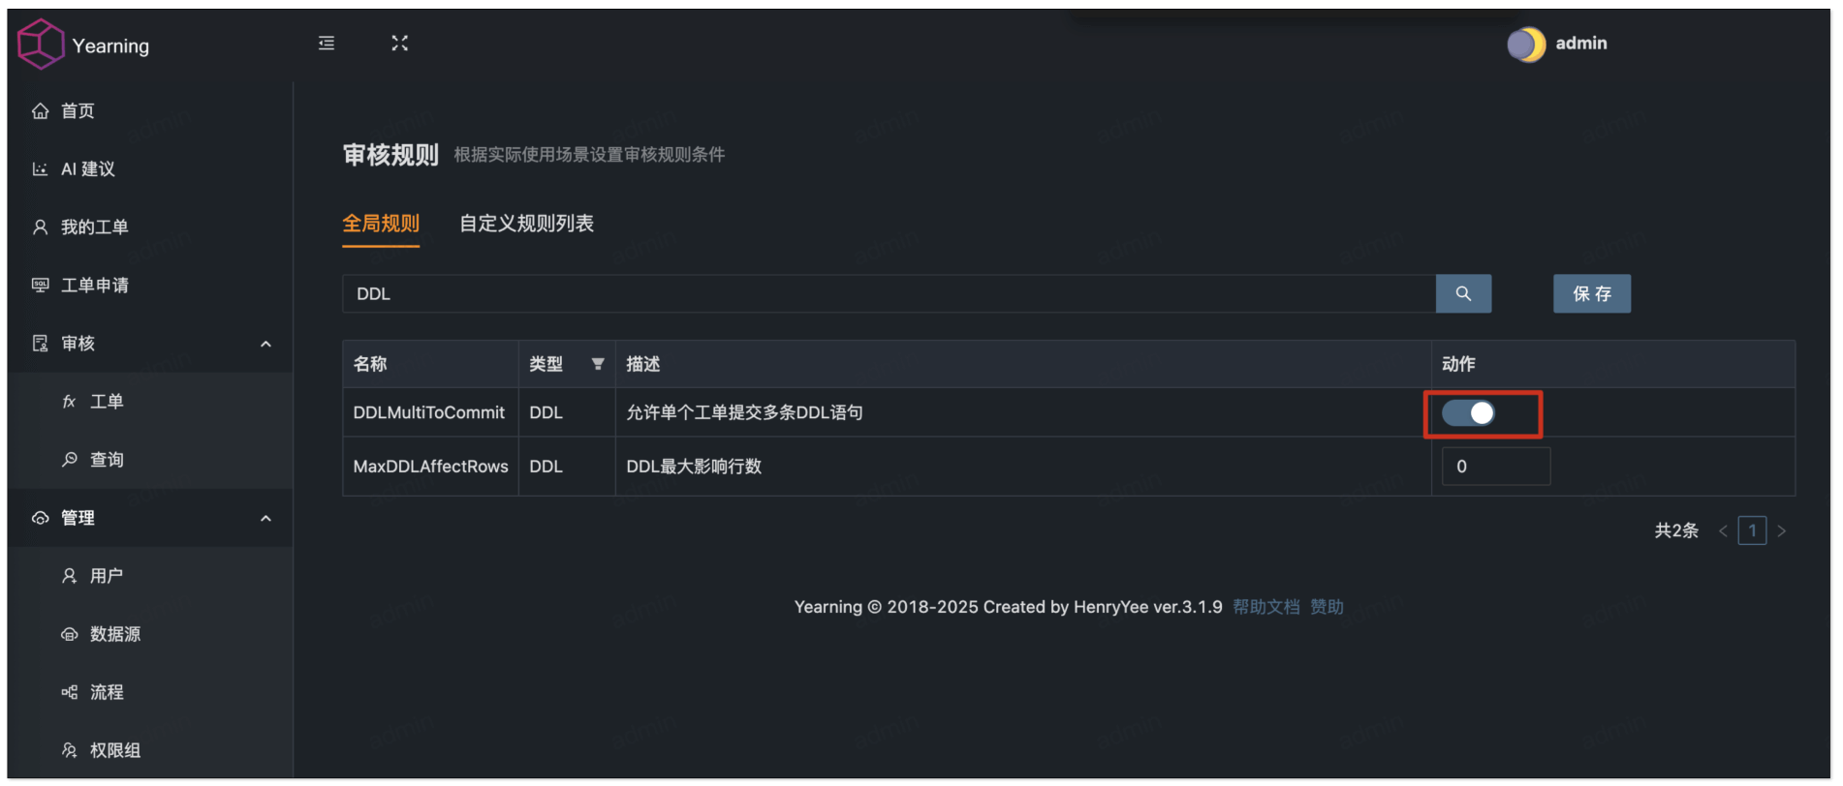Open AI 建议 in sidebar

[x=87, y=169]
